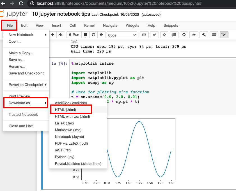Interrupt the kernel with stop icon
This screenshot has height=191, width=236.
[86, 35]
